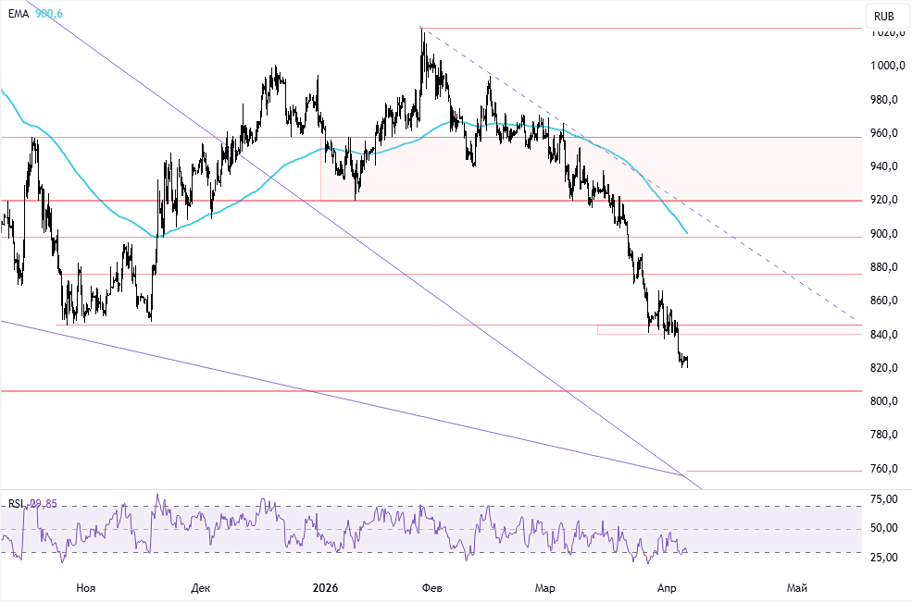912x602 pixels.
Task: Click the Май month label
Action: (x=797, y=586)
